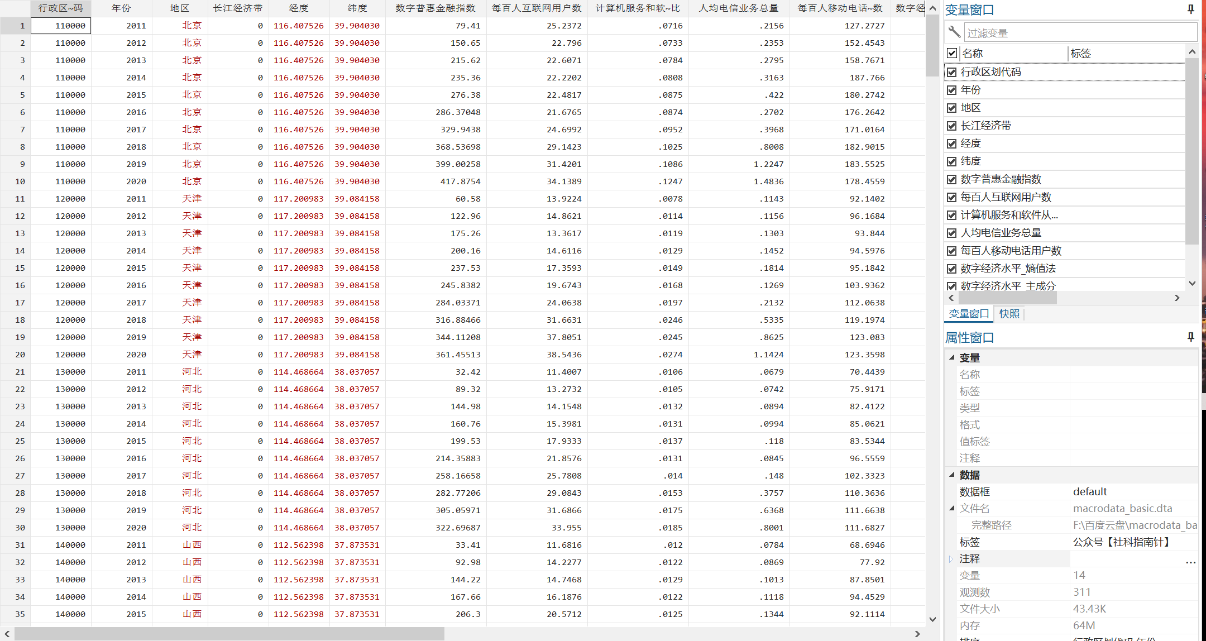Click variable list scroll-down arrow
This screenshot has height=641, width=1206.
(x=1192, y=283)
